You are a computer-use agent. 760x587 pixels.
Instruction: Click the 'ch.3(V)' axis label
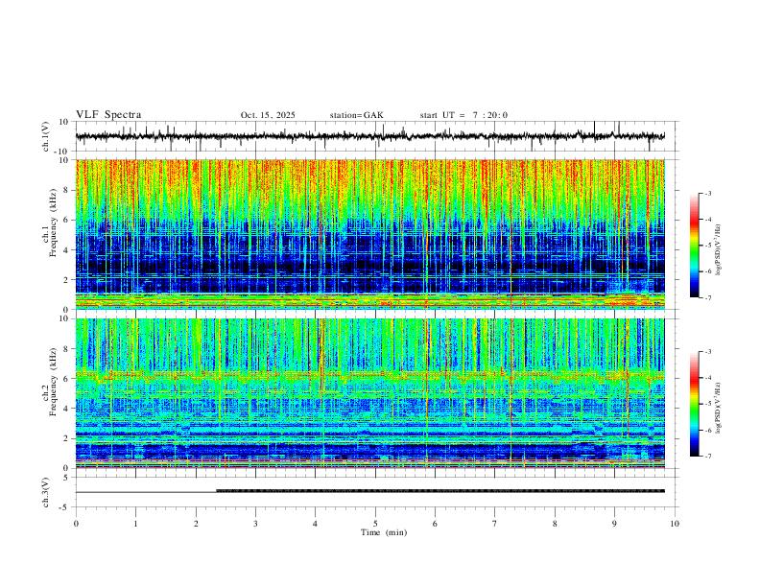(46, 492)
